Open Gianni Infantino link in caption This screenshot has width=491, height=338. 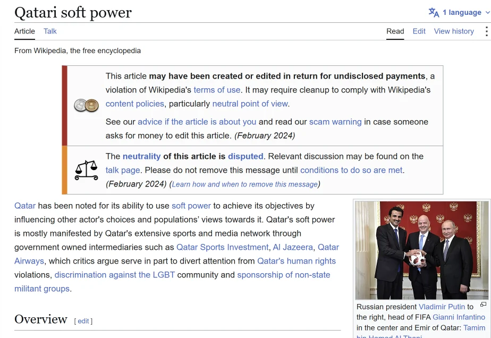[459, 317]
